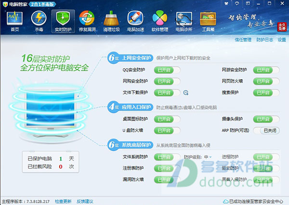Click the 2合1杀毒版 title badge

click(42, 4)
